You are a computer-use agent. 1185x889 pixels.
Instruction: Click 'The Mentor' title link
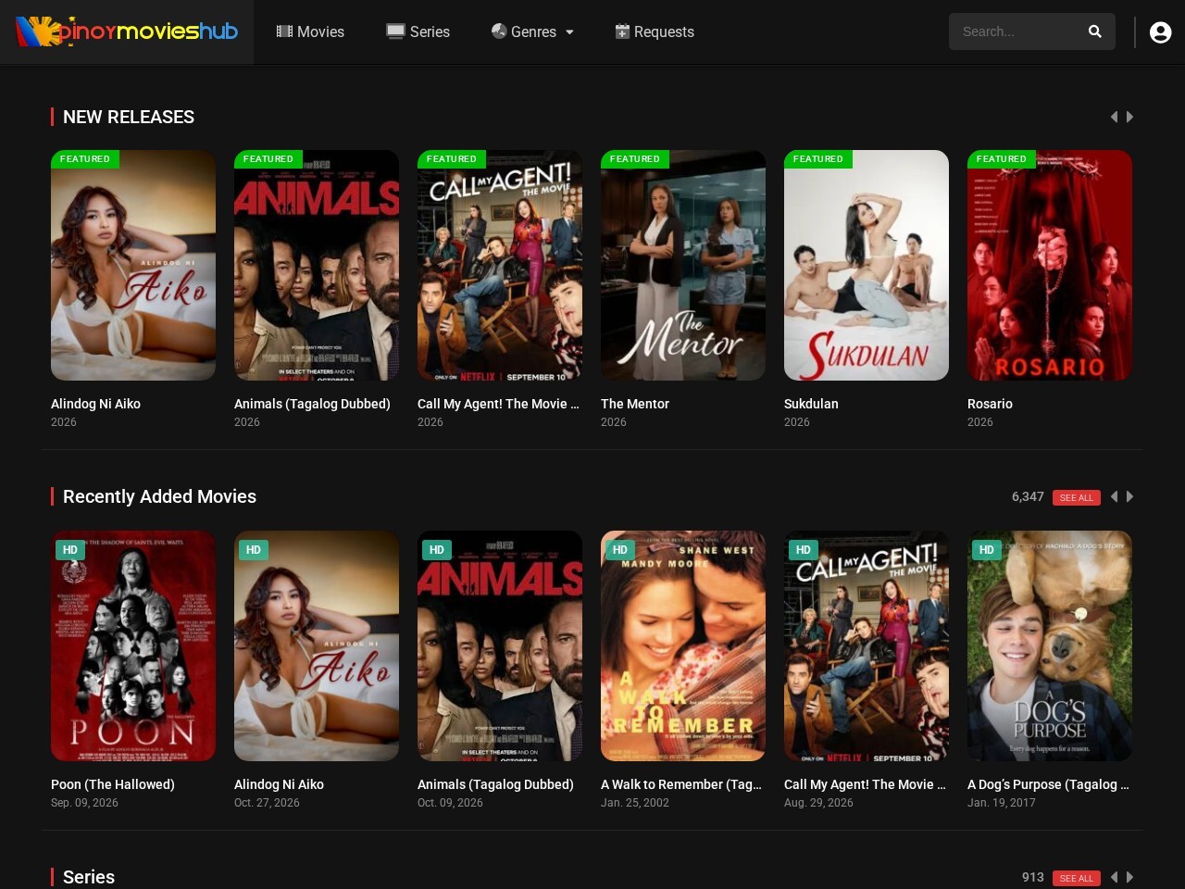(x=635, y=404)
